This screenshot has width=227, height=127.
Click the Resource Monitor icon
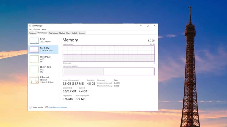[x=47, y=107]
